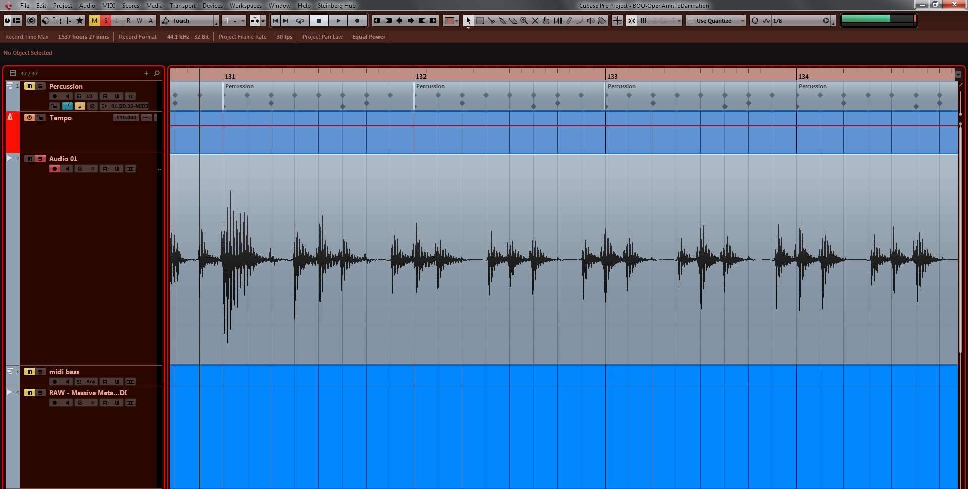Toggle solo on Audio 01 track
Image resolution: width=968 pixels, height=489 pixels.
40,159
